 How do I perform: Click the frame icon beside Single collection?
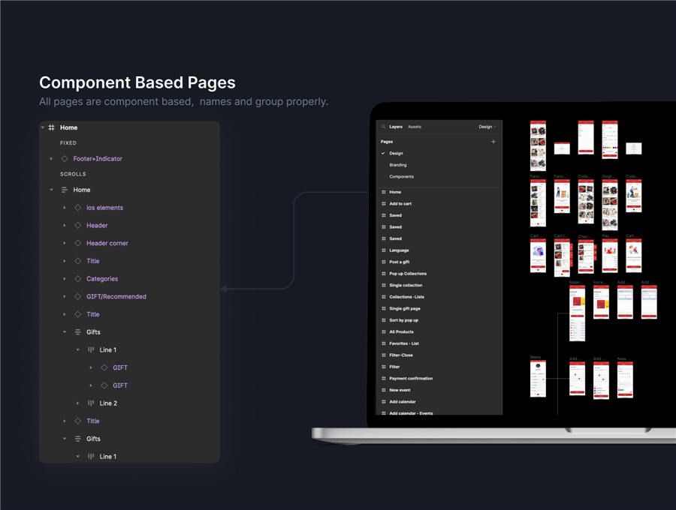(383, 285)
